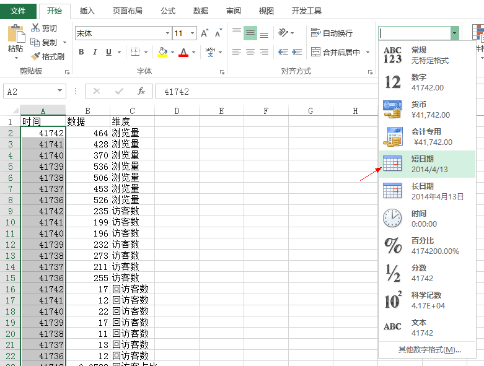Click Merge and Center (合并后居中)
The height and width of the screenshot is (366, 484).
pos(335,52)
